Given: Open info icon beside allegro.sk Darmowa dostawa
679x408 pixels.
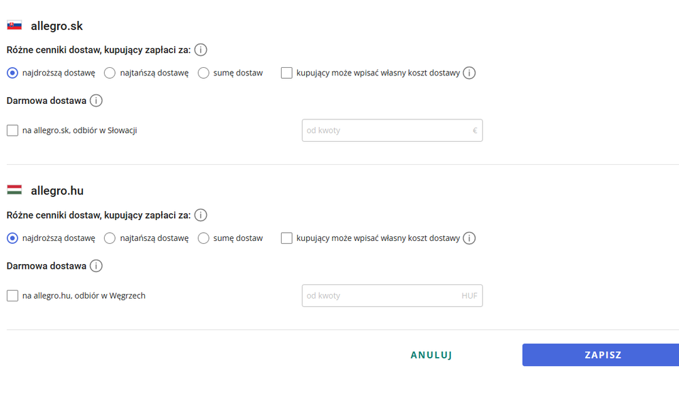Looking at the screenshot, I should pyautogui.click(x=96, y=100).
